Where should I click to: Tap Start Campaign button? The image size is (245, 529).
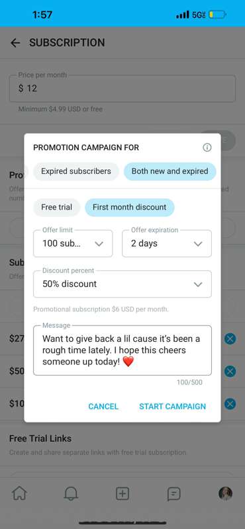coord(172,407)
